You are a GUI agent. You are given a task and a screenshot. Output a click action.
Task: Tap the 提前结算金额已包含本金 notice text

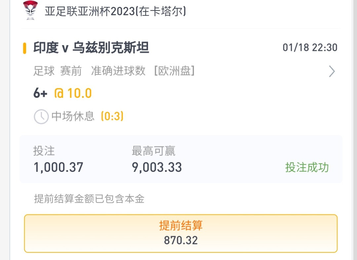89,199
